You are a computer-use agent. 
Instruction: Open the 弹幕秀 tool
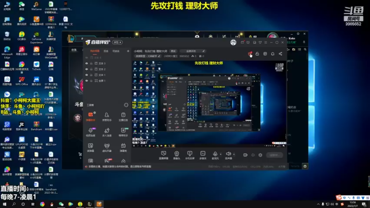point(123,147)
